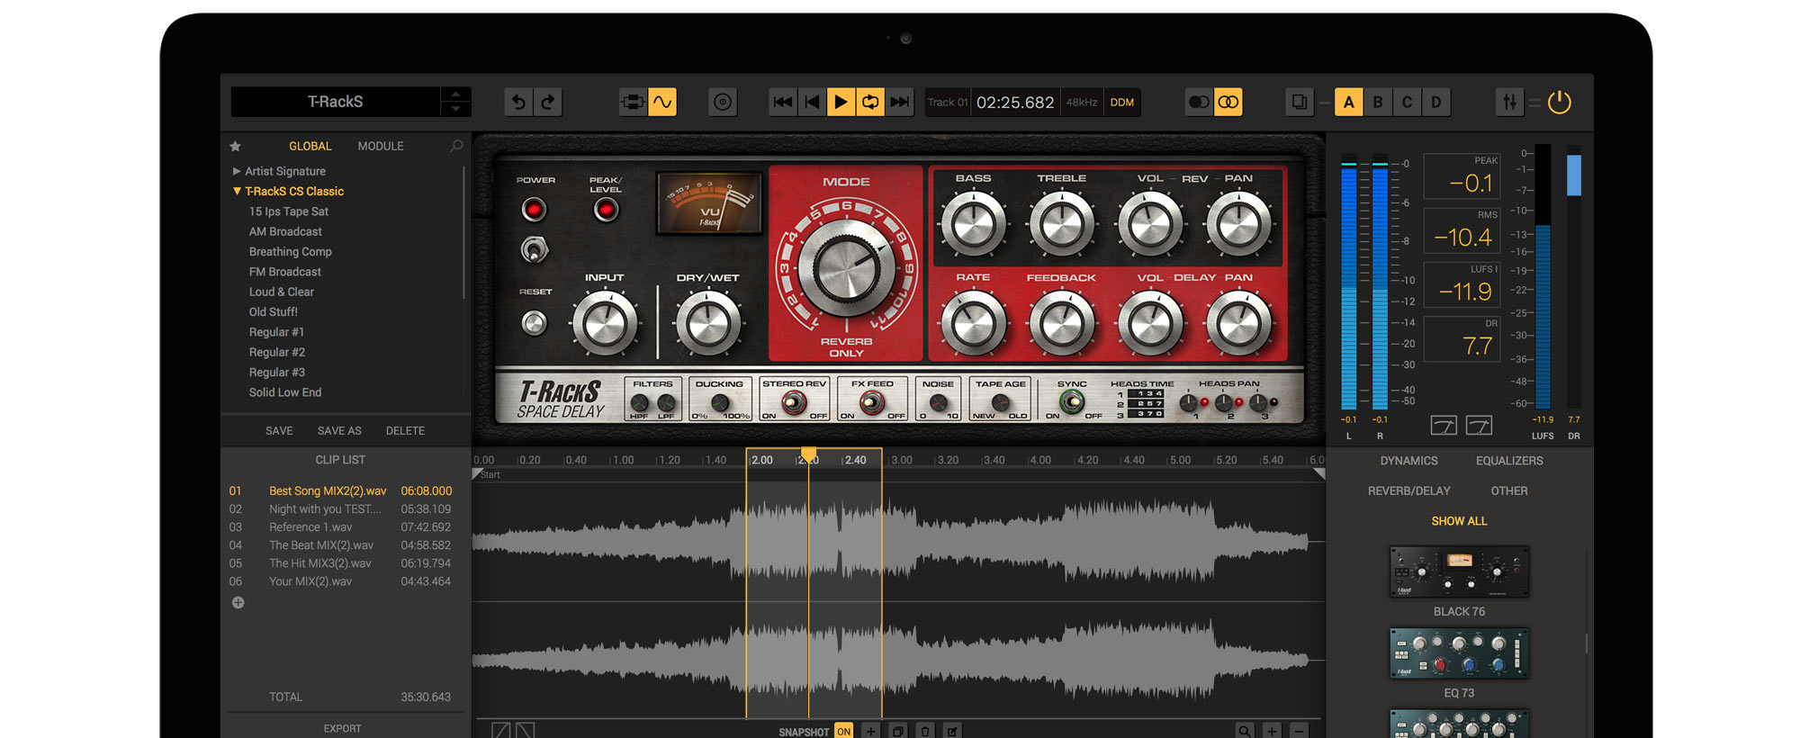Image resolution: width=1800 pixels, height=738 pixels.
Task: Flip the FX Feed on/off switch
Action: [x=871, y=403]
